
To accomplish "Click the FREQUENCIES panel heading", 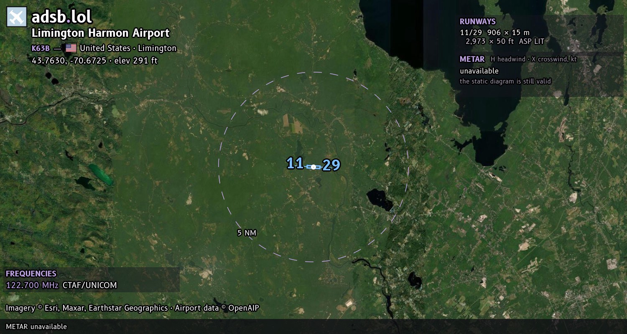I will 31,274.
